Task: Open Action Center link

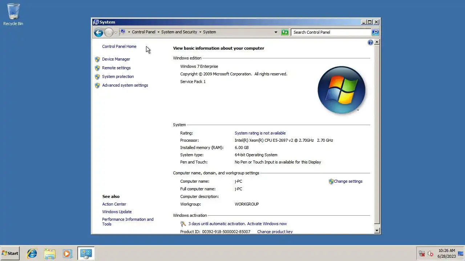Action: tap(114, 204)
